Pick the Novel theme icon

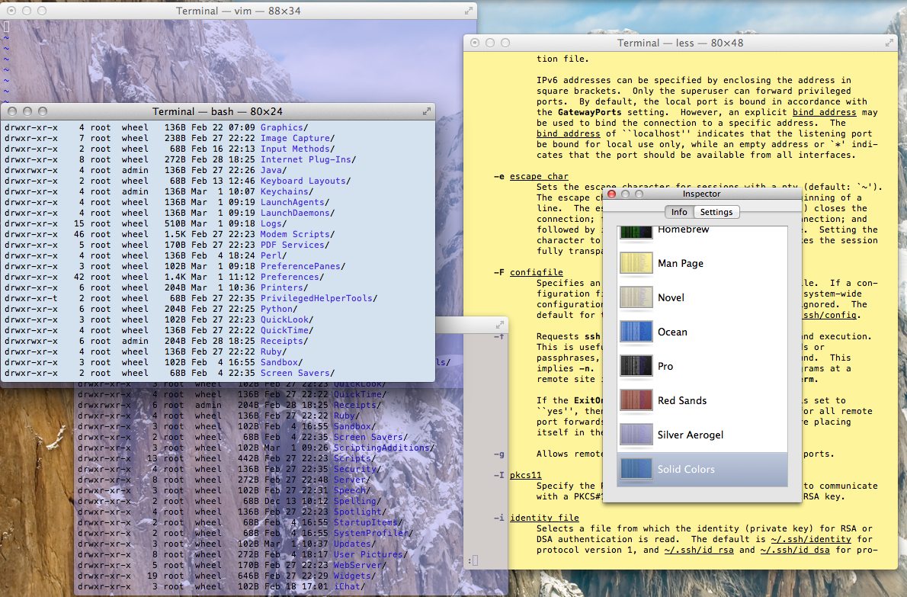[636, 297]
